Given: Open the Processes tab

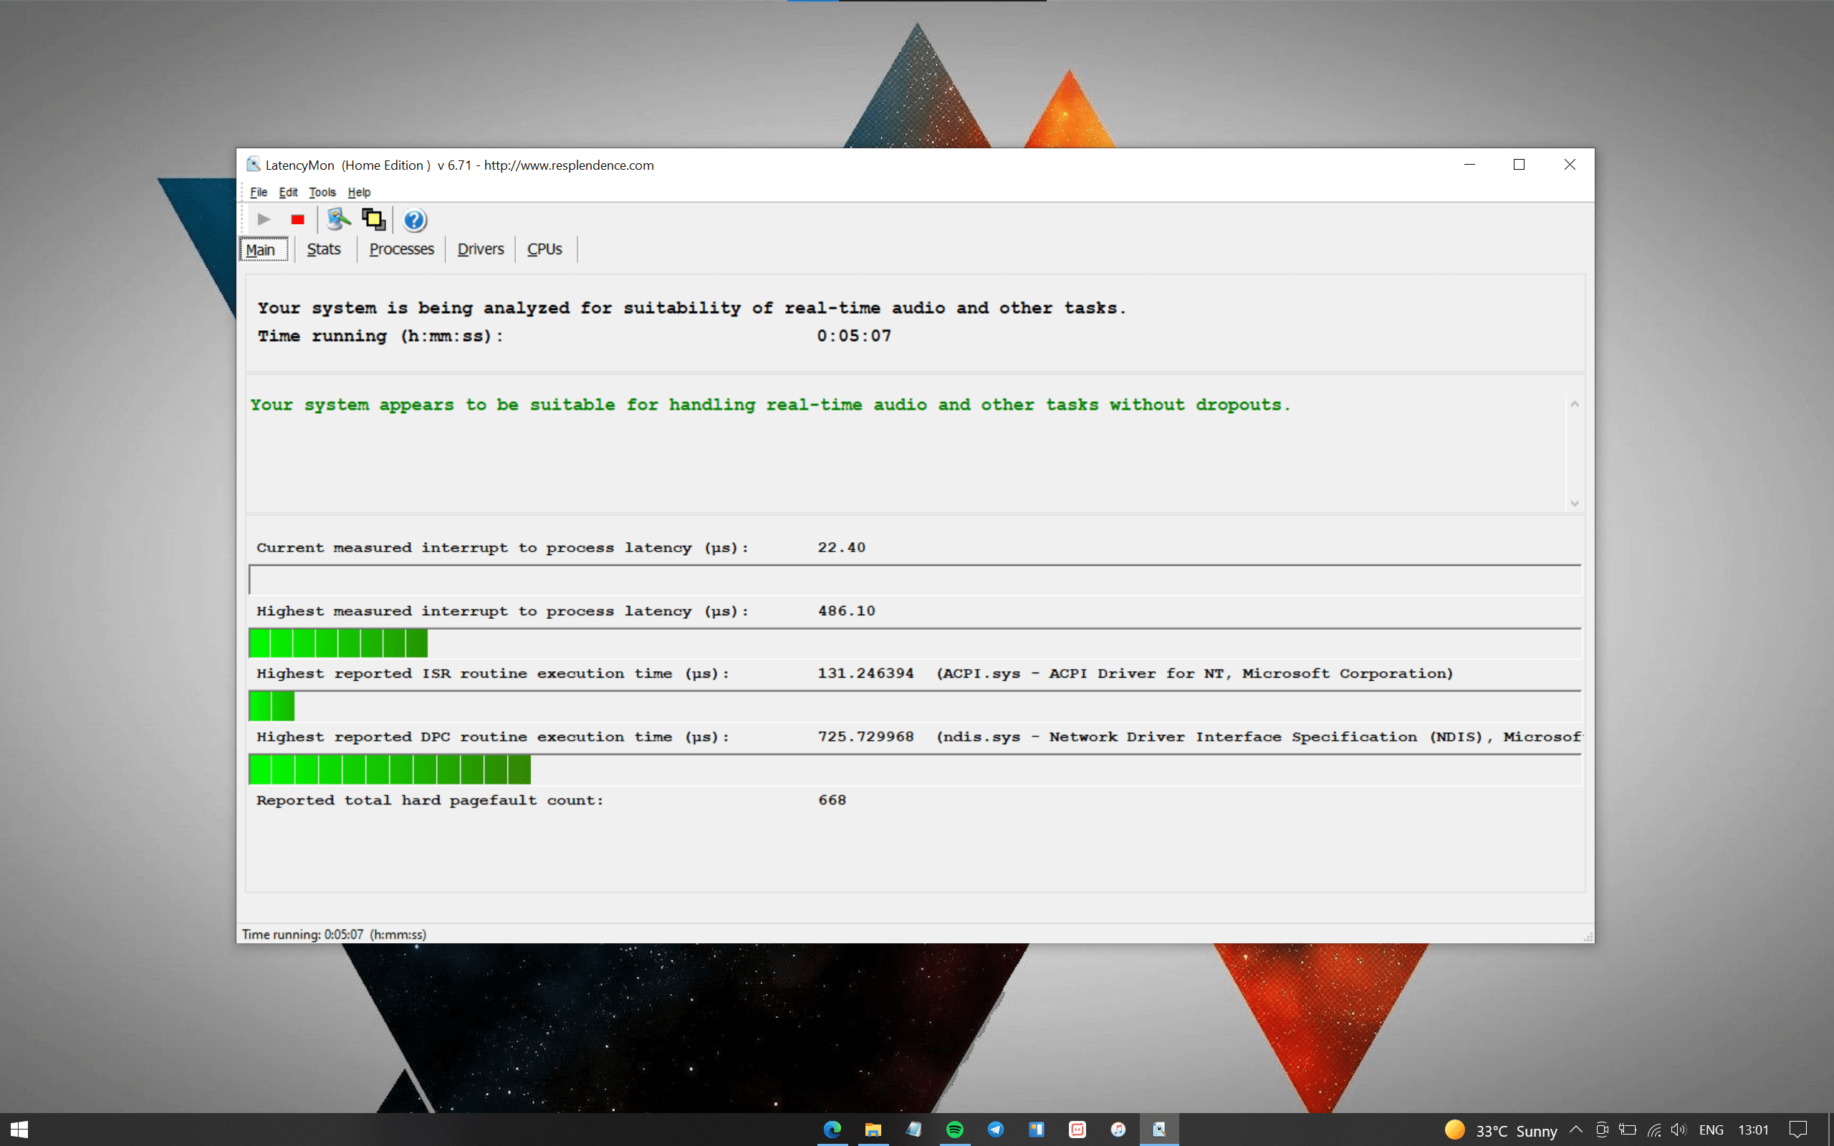Looking at the screenshot, I should [x=401, y=249].
